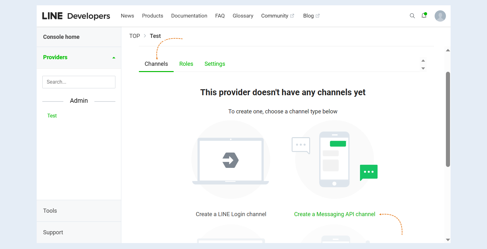This screenshot has height=249, width=487.
Task: Click the Providers sidebar heading
Action: (55, 57)
